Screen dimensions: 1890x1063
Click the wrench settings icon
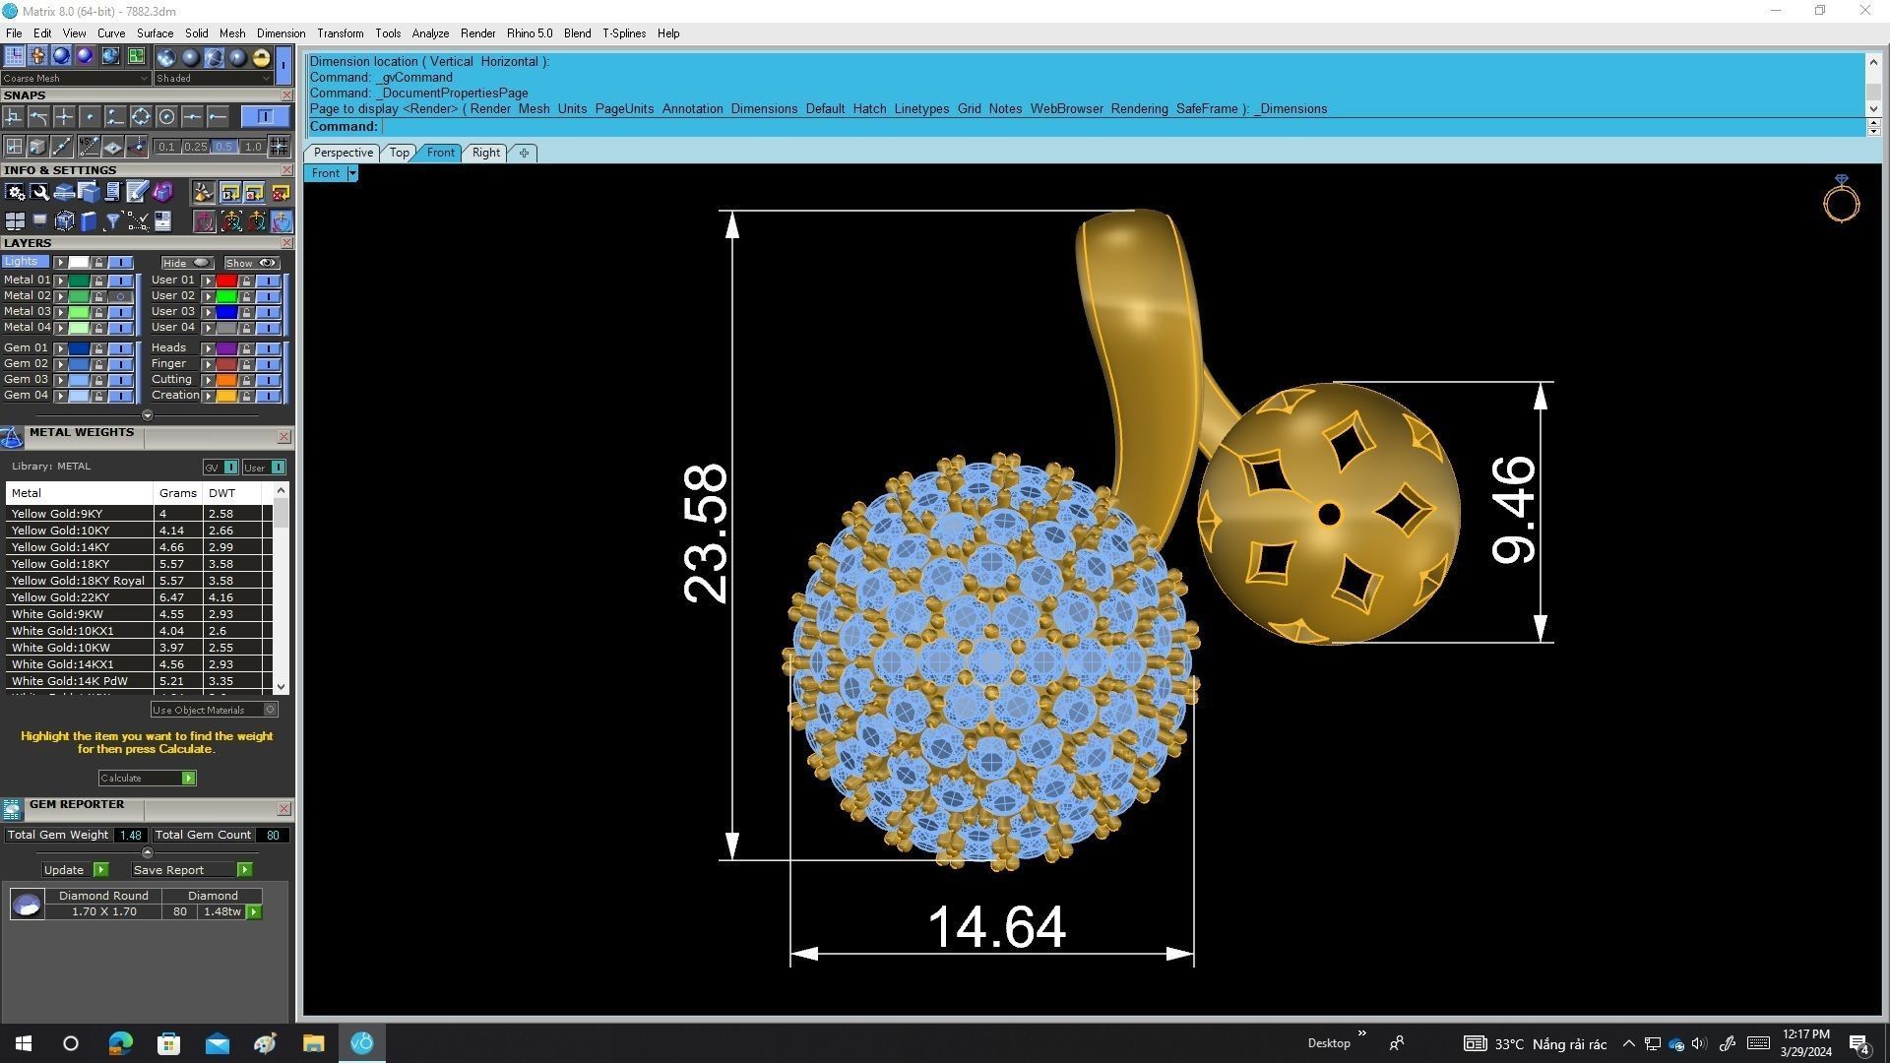(39, 192)
